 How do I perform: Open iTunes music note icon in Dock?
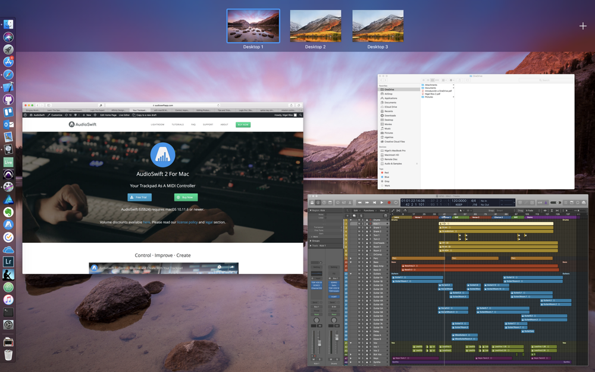point(8,299)
